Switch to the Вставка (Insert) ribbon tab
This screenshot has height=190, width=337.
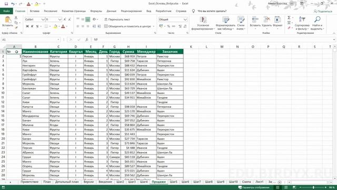pos(34,11)
